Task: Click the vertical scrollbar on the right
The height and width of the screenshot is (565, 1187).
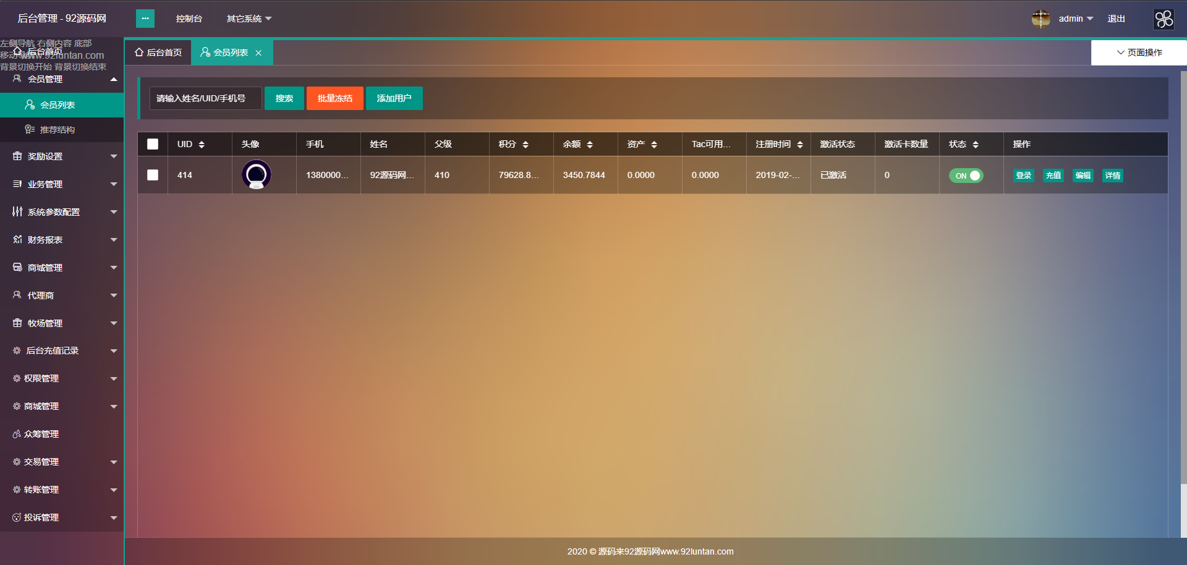Action: (1183, 278)
